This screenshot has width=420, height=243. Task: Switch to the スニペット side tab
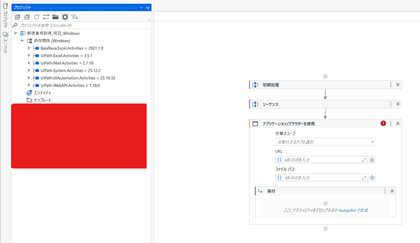click(5, 42)
